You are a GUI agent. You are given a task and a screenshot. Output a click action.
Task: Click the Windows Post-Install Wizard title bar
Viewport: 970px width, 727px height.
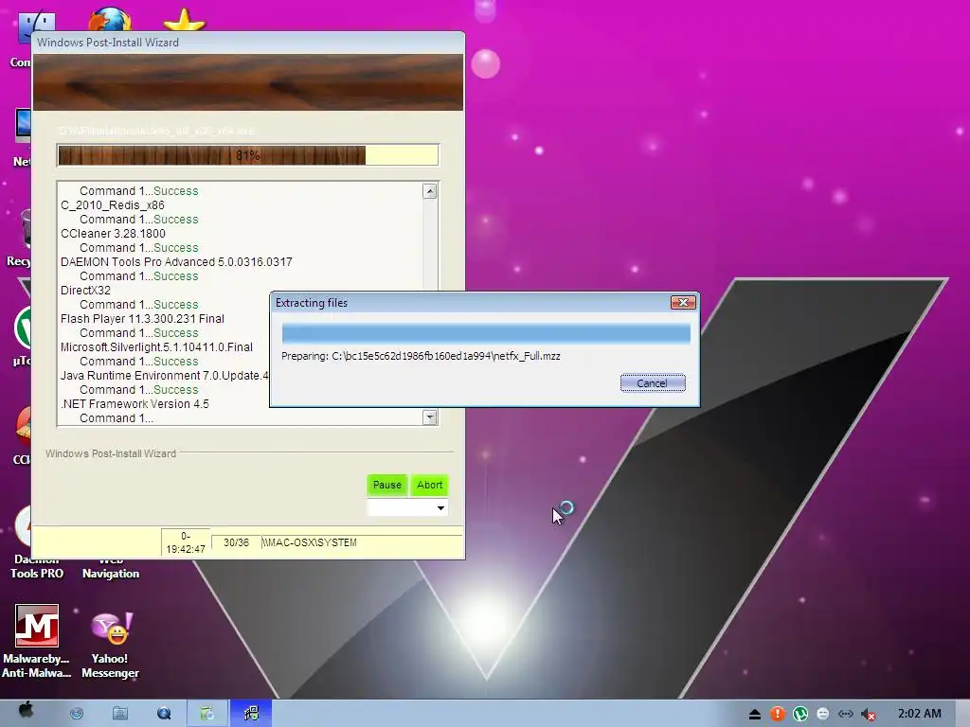coord(248,42)
